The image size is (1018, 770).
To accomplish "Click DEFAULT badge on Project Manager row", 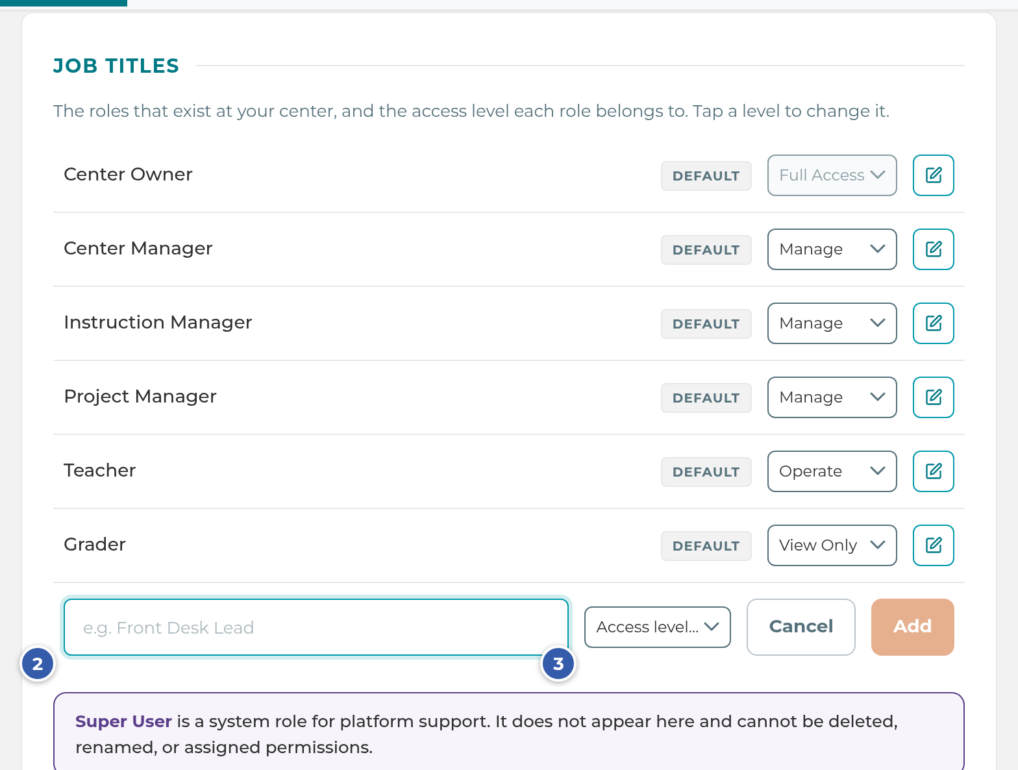I will [x=706, y=398].
